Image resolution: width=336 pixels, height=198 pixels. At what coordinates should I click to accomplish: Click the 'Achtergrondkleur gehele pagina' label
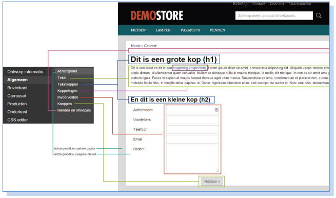pyautogui.click(x=74, y=148)
